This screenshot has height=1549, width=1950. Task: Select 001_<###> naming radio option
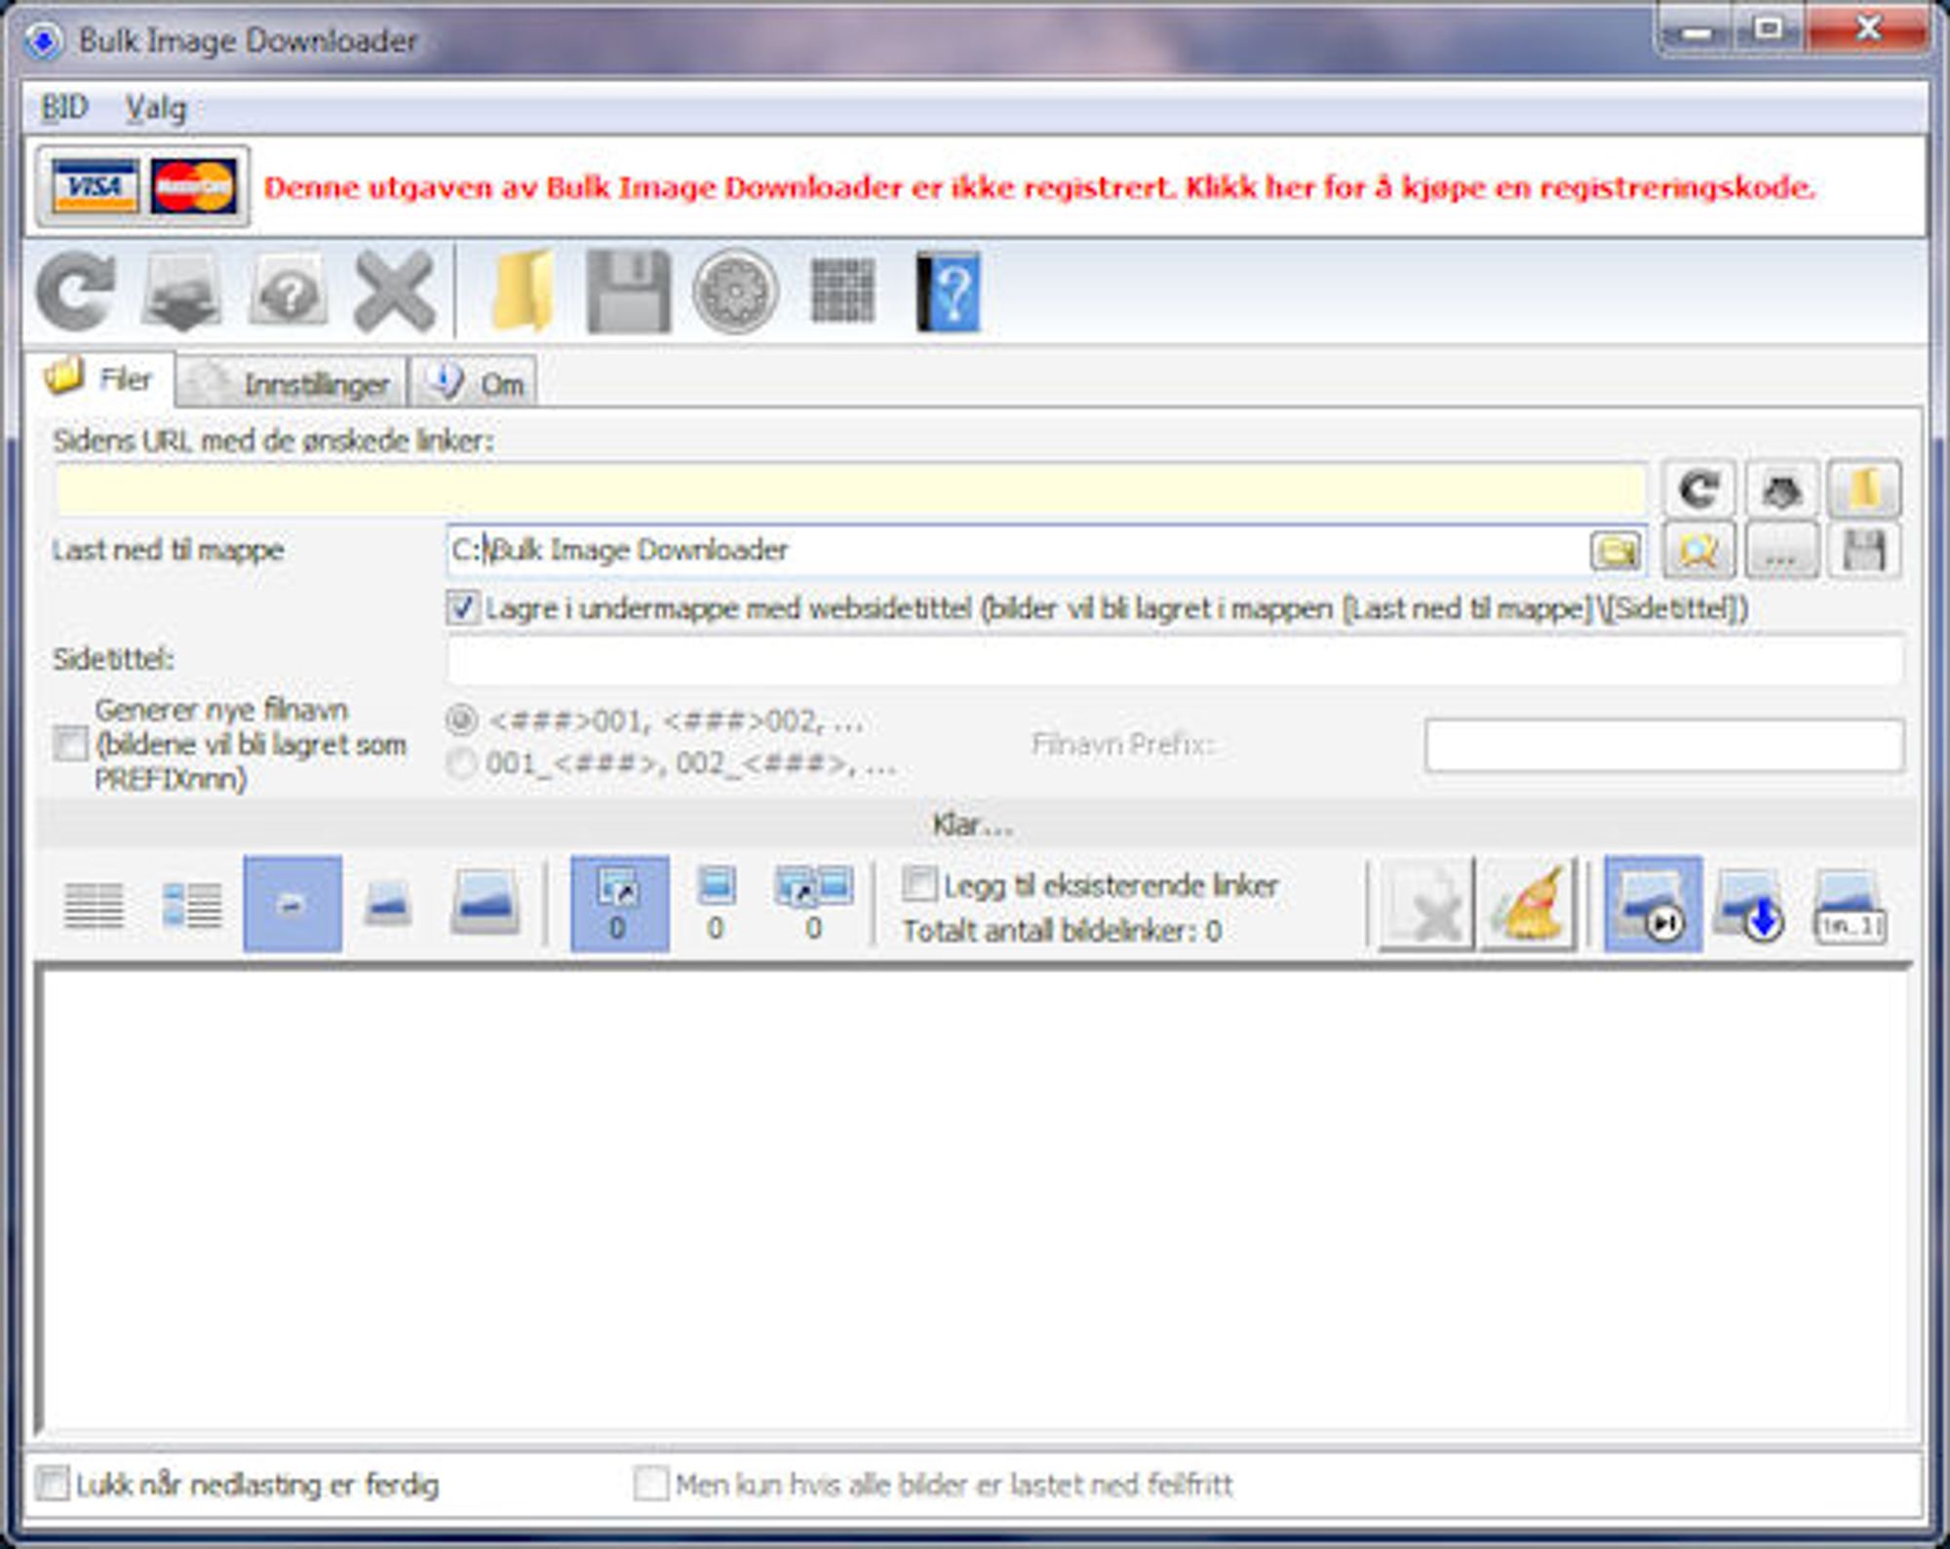(x=461, y=762)
